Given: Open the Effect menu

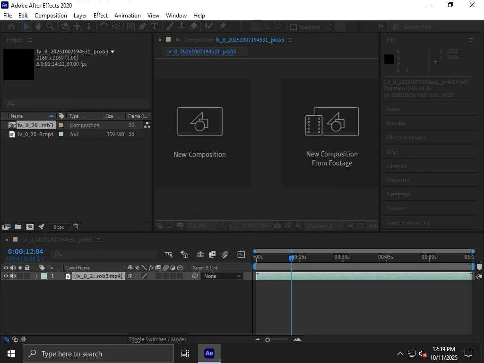Looking at the screenshot, I should click(x=101, y=16).
